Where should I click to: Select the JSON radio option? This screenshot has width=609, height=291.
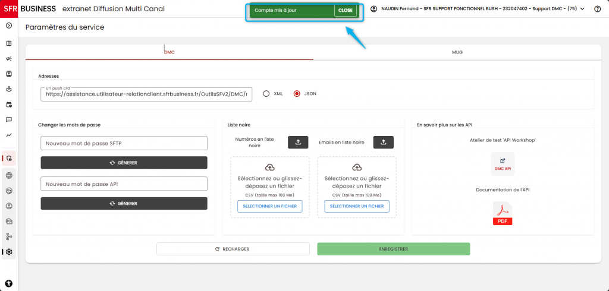pos(297,93)
